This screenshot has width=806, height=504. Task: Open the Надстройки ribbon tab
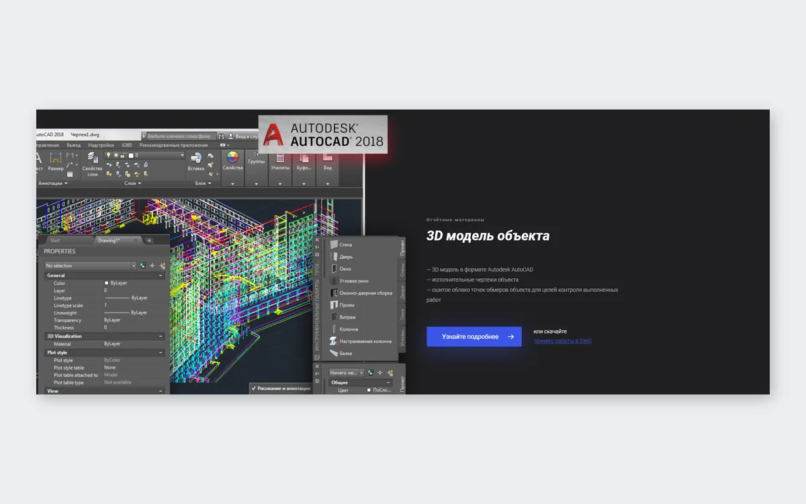(101, 145)
